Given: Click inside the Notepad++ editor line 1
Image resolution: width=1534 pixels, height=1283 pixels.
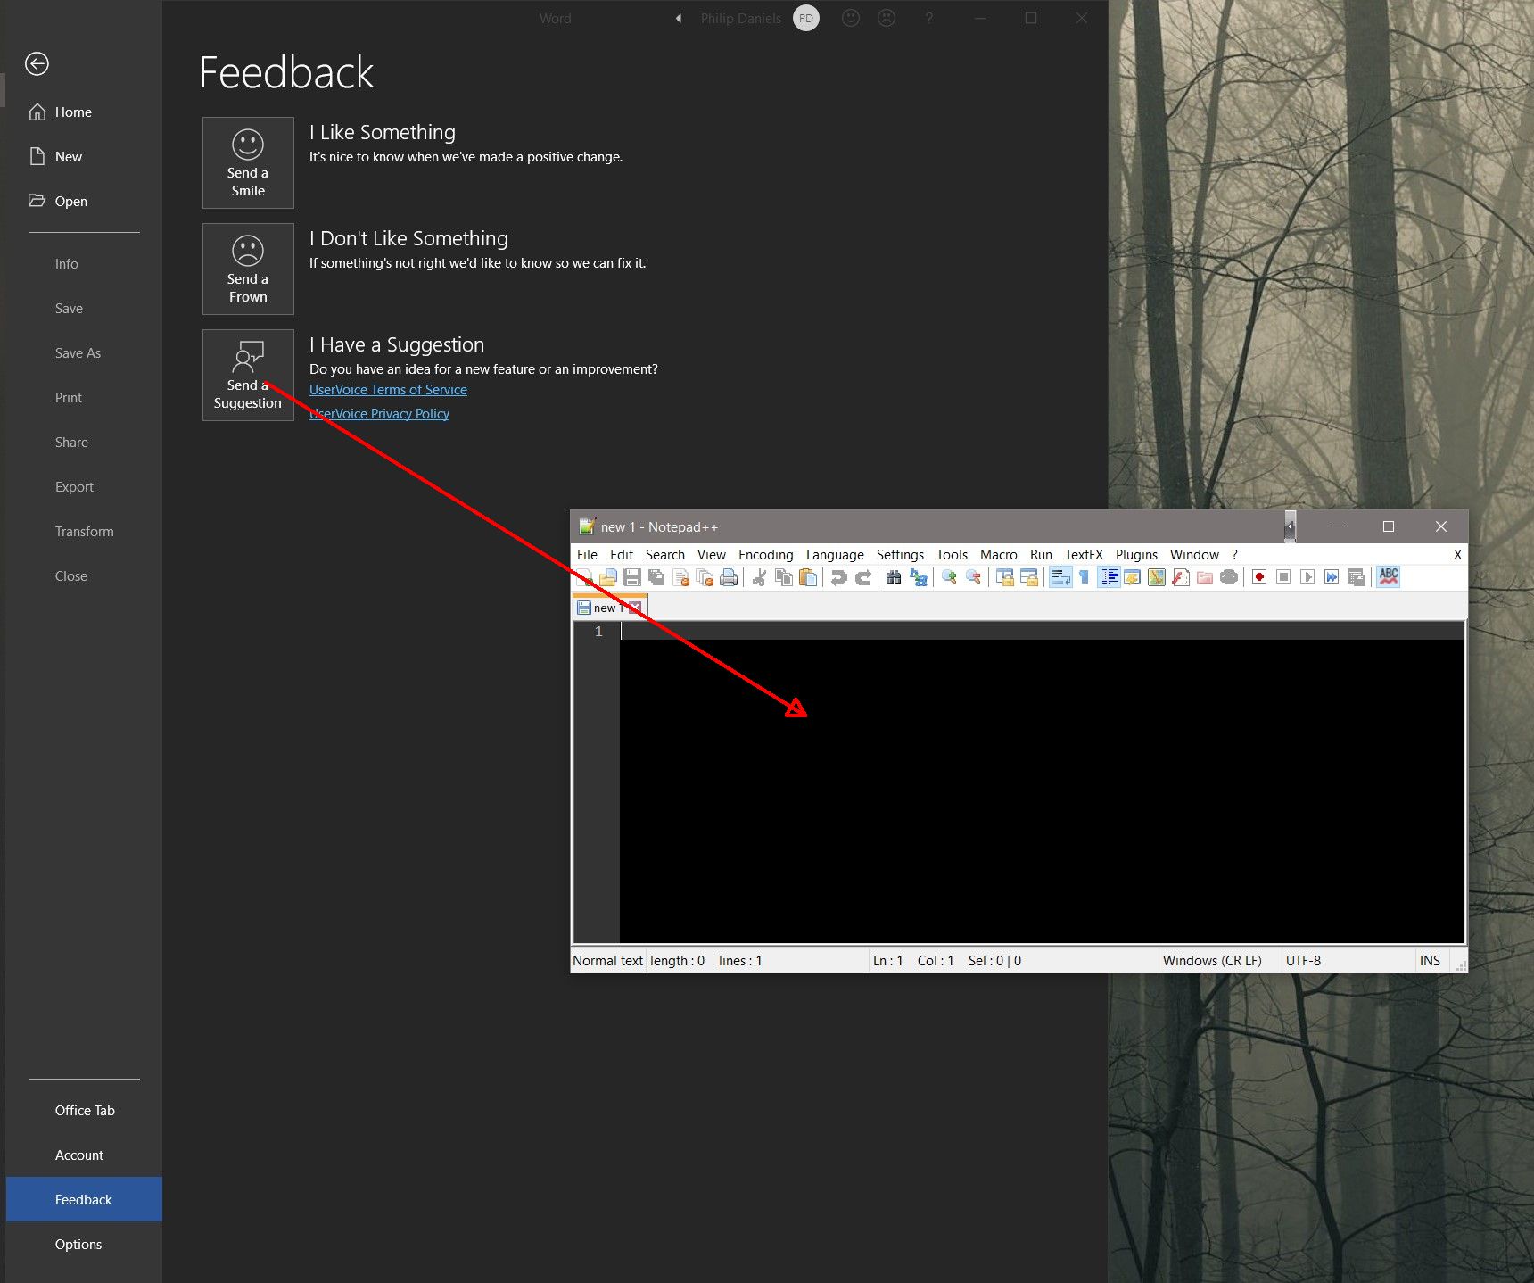Looking at the screenshot, I should click(1042, 632).
